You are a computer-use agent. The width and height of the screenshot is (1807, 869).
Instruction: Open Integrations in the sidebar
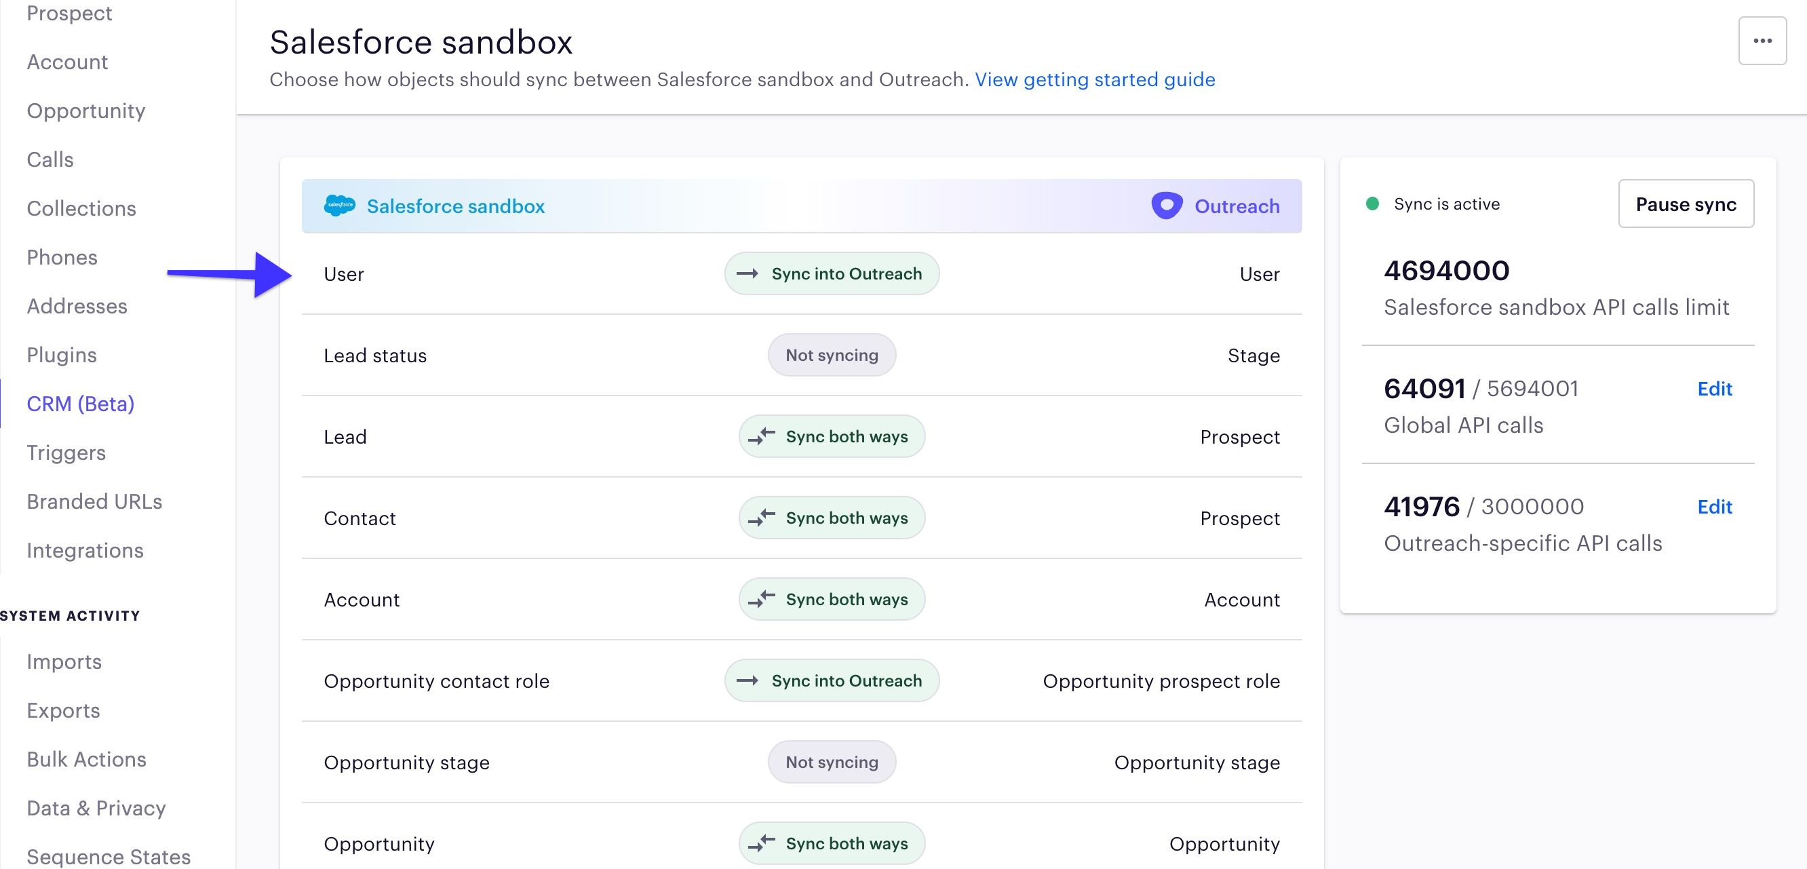coord(85,550)
